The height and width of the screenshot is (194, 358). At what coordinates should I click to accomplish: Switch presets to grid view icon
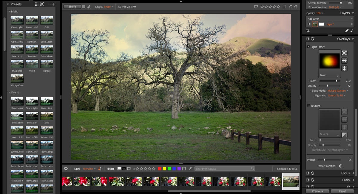[x=37, y=4]
